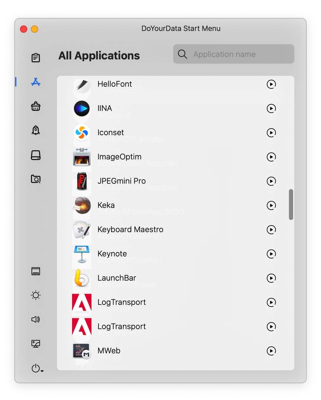Click the volume speaker icon
Viewport: 321px width, 400px height.
[36, 319]
